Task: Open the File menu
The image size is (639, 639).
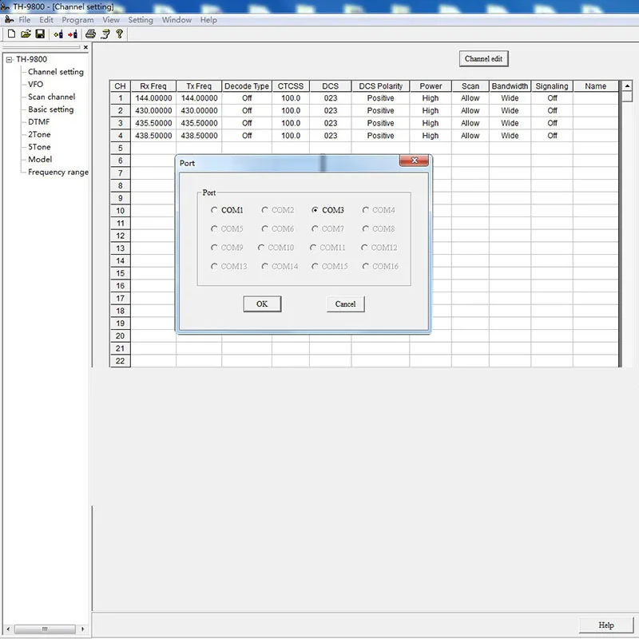Action: 25,19
